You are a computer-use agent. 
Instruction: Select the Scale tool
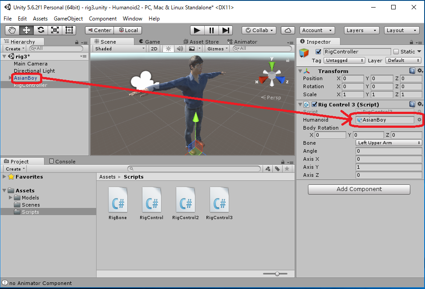(55, 30)
